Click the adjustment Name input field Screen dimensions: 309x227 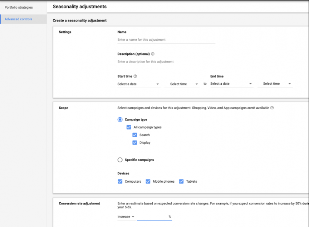point(166,40)
